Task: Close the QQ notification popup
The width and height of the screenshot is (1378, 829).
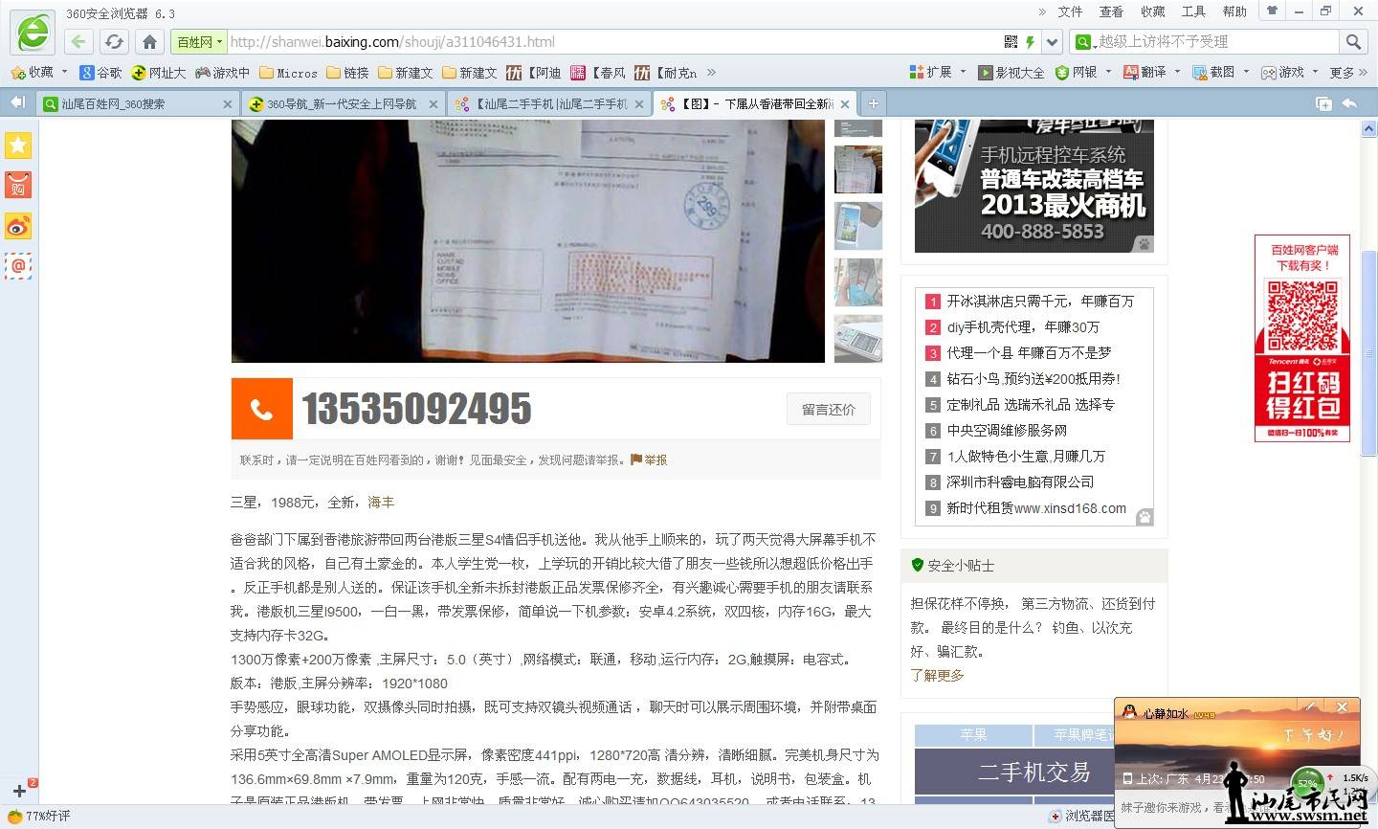Action: (x=1342, y=706)
